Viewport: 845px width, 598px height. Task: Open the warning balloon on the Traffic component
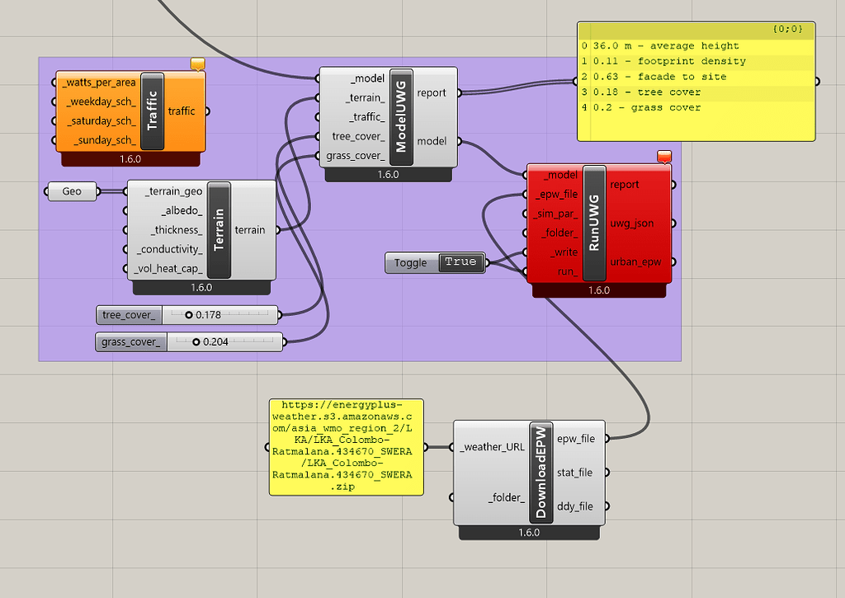coord(196,63)
